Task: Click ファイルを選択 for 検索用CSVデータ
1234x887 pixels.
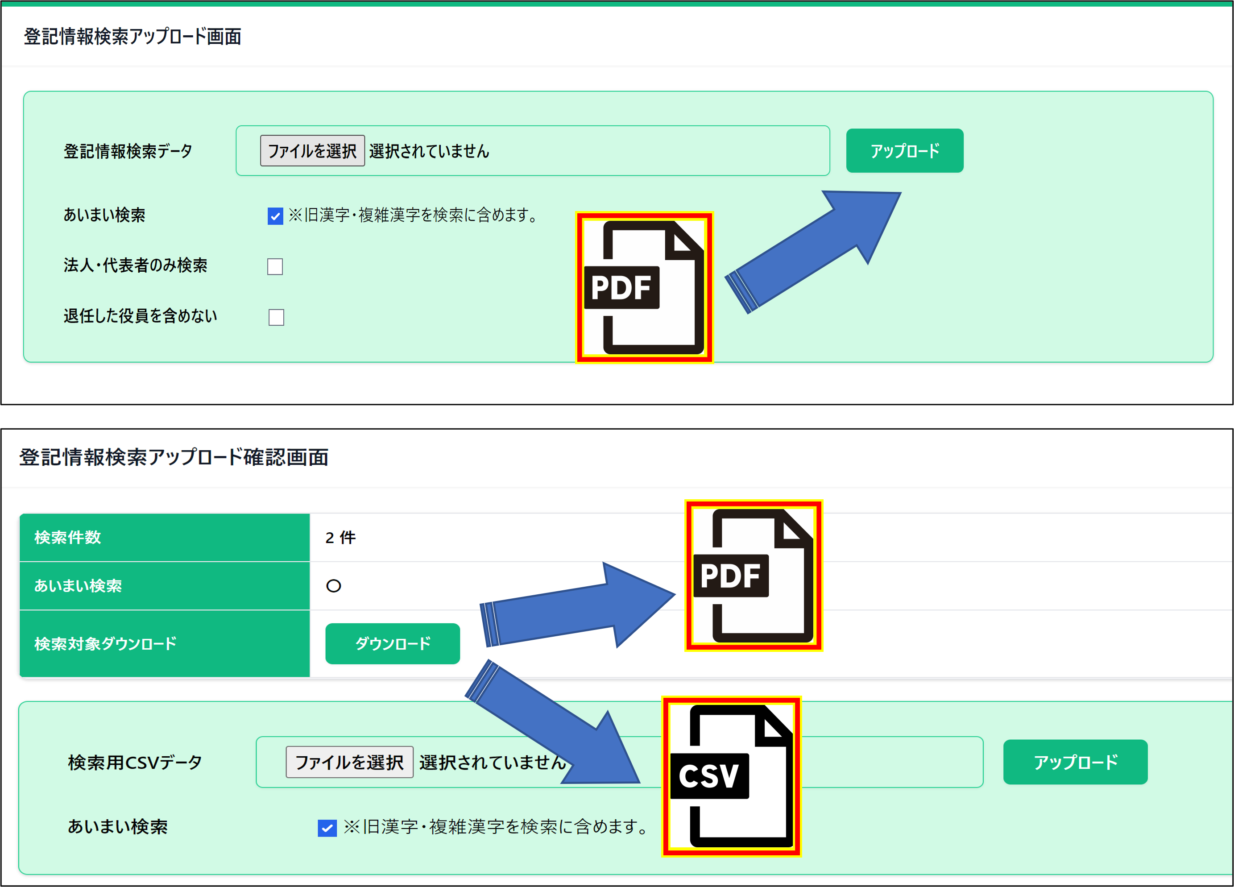Action: [x=349, y=763]
